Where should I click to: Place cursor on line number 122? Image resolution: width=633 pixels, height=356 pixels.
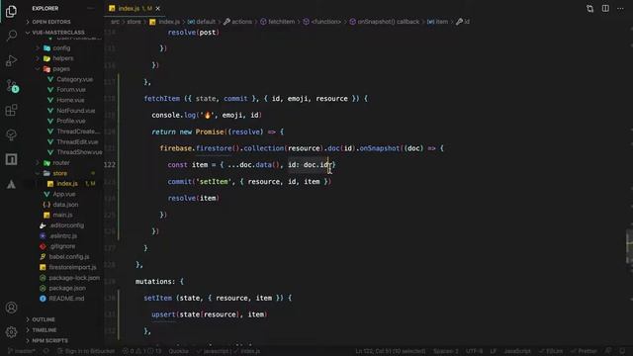pos(110,165)
